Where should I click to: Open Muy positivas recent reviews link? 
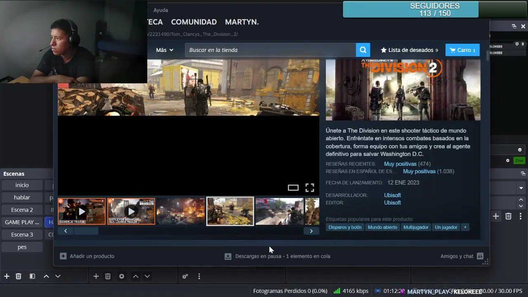point(400,164)
